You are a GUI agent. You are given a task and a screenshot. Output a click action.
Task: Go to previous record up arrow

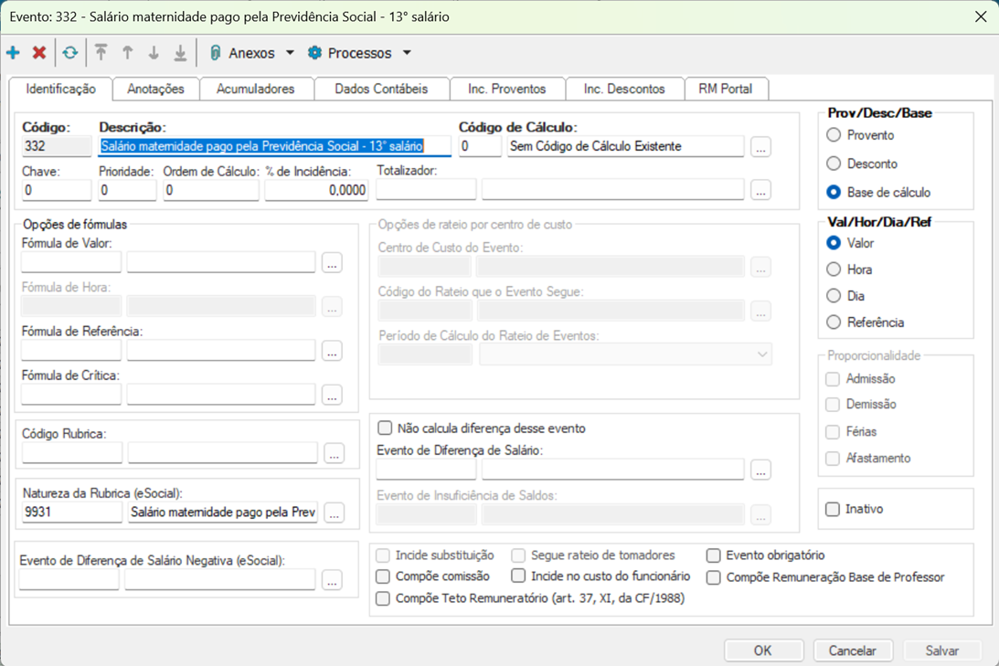(x=127, y=53)
